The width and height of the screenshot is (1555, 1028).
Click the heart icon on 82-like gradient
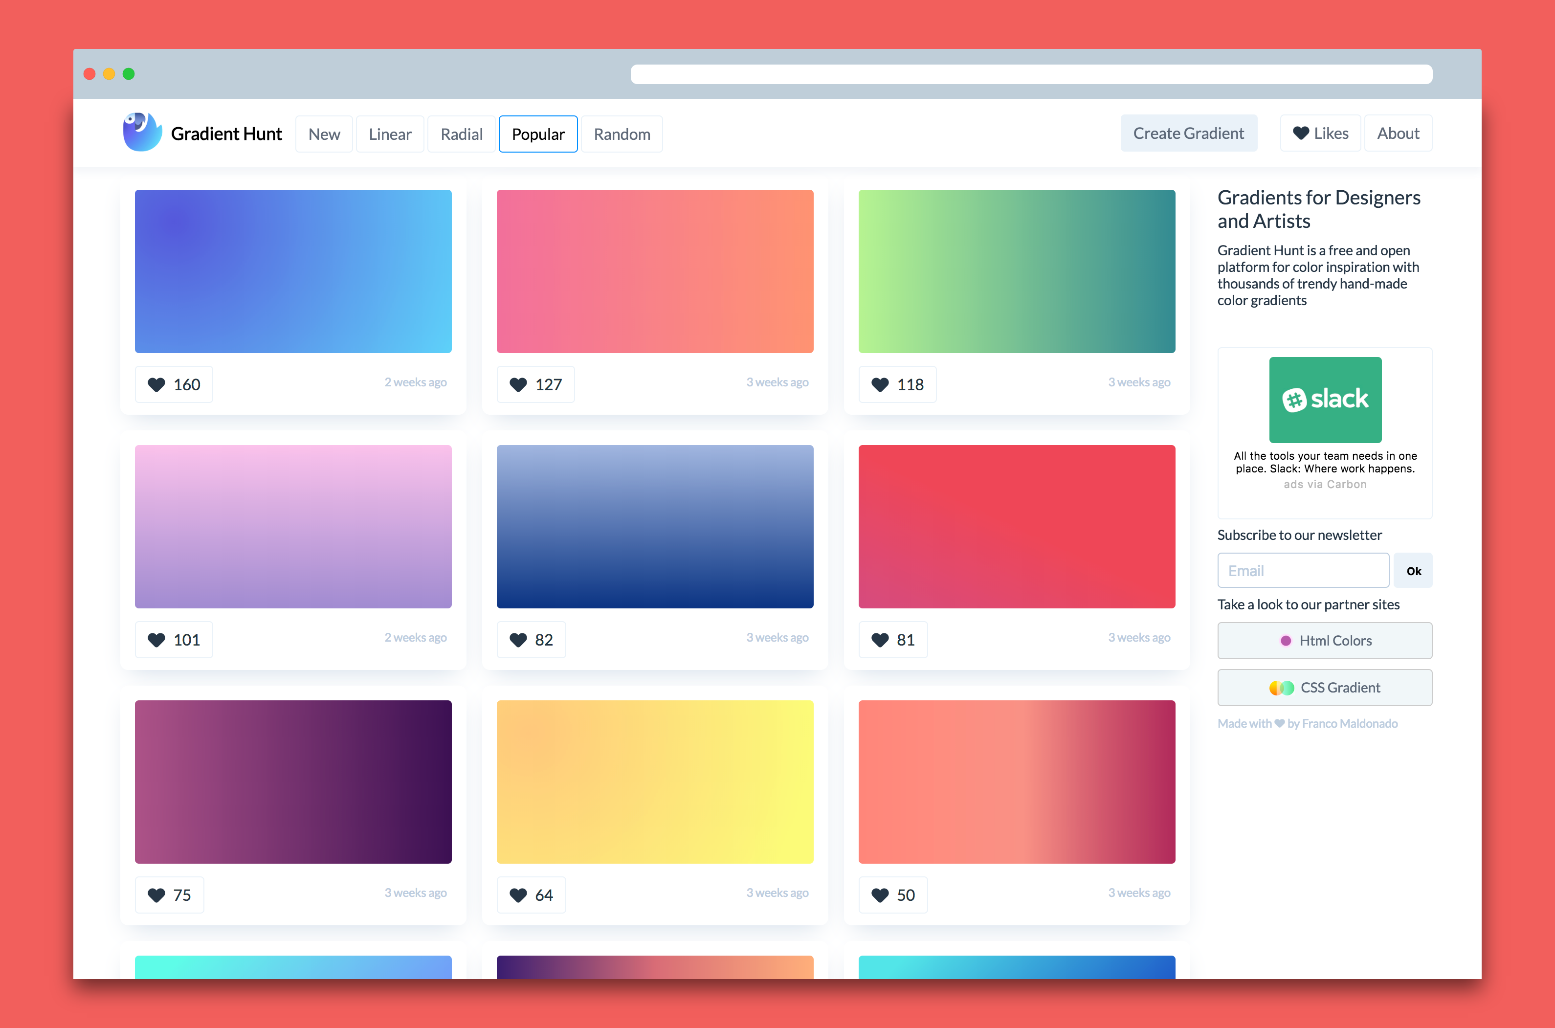point(518,638)
